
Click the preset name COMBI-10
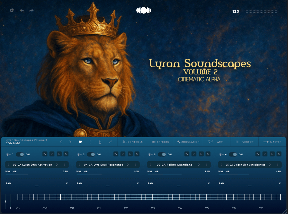coord(13,143)
